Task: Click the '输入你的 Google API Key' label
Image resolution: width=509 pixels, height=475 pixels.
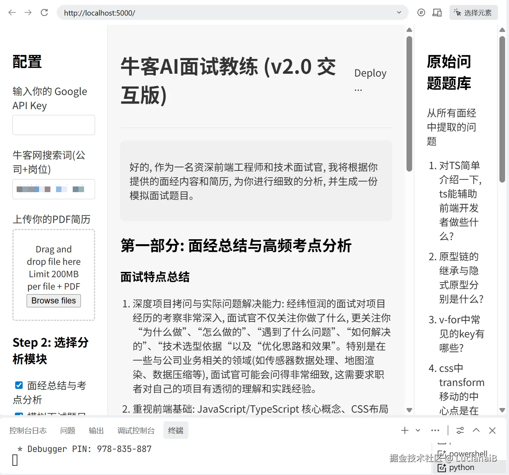Action: 50,99
